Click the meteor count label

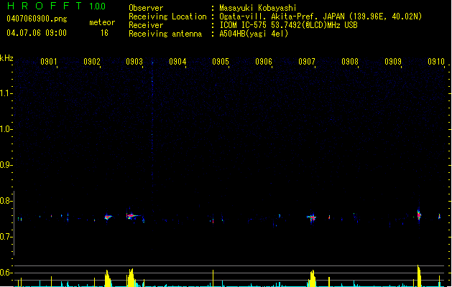pos(102,22)
